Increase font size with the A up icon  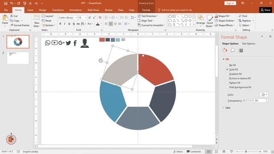click(89, 18)
